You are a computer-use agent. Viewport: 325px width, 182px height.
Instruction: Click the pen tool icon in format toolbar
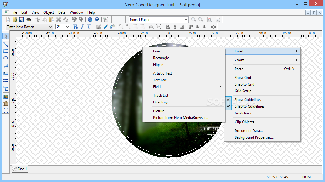(x=106, y=27)
